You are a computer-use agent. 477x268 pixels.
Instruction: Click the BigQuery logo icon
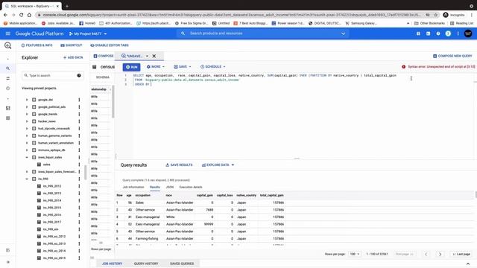8,45
